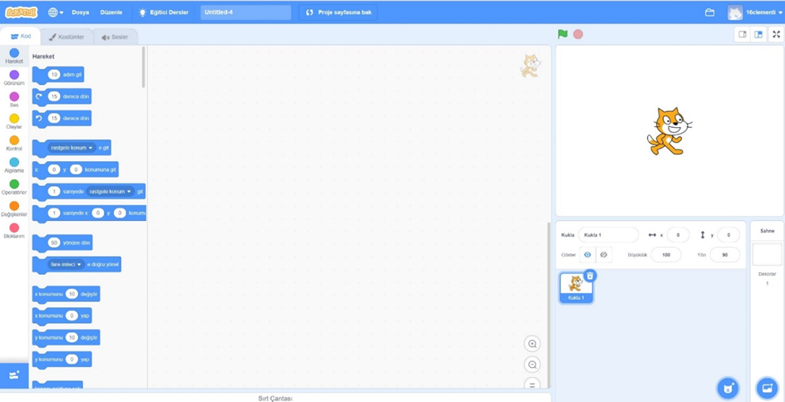Enter full screen stage mode
The width and height of the screenshot is (785, 402).
pos(776,35)
